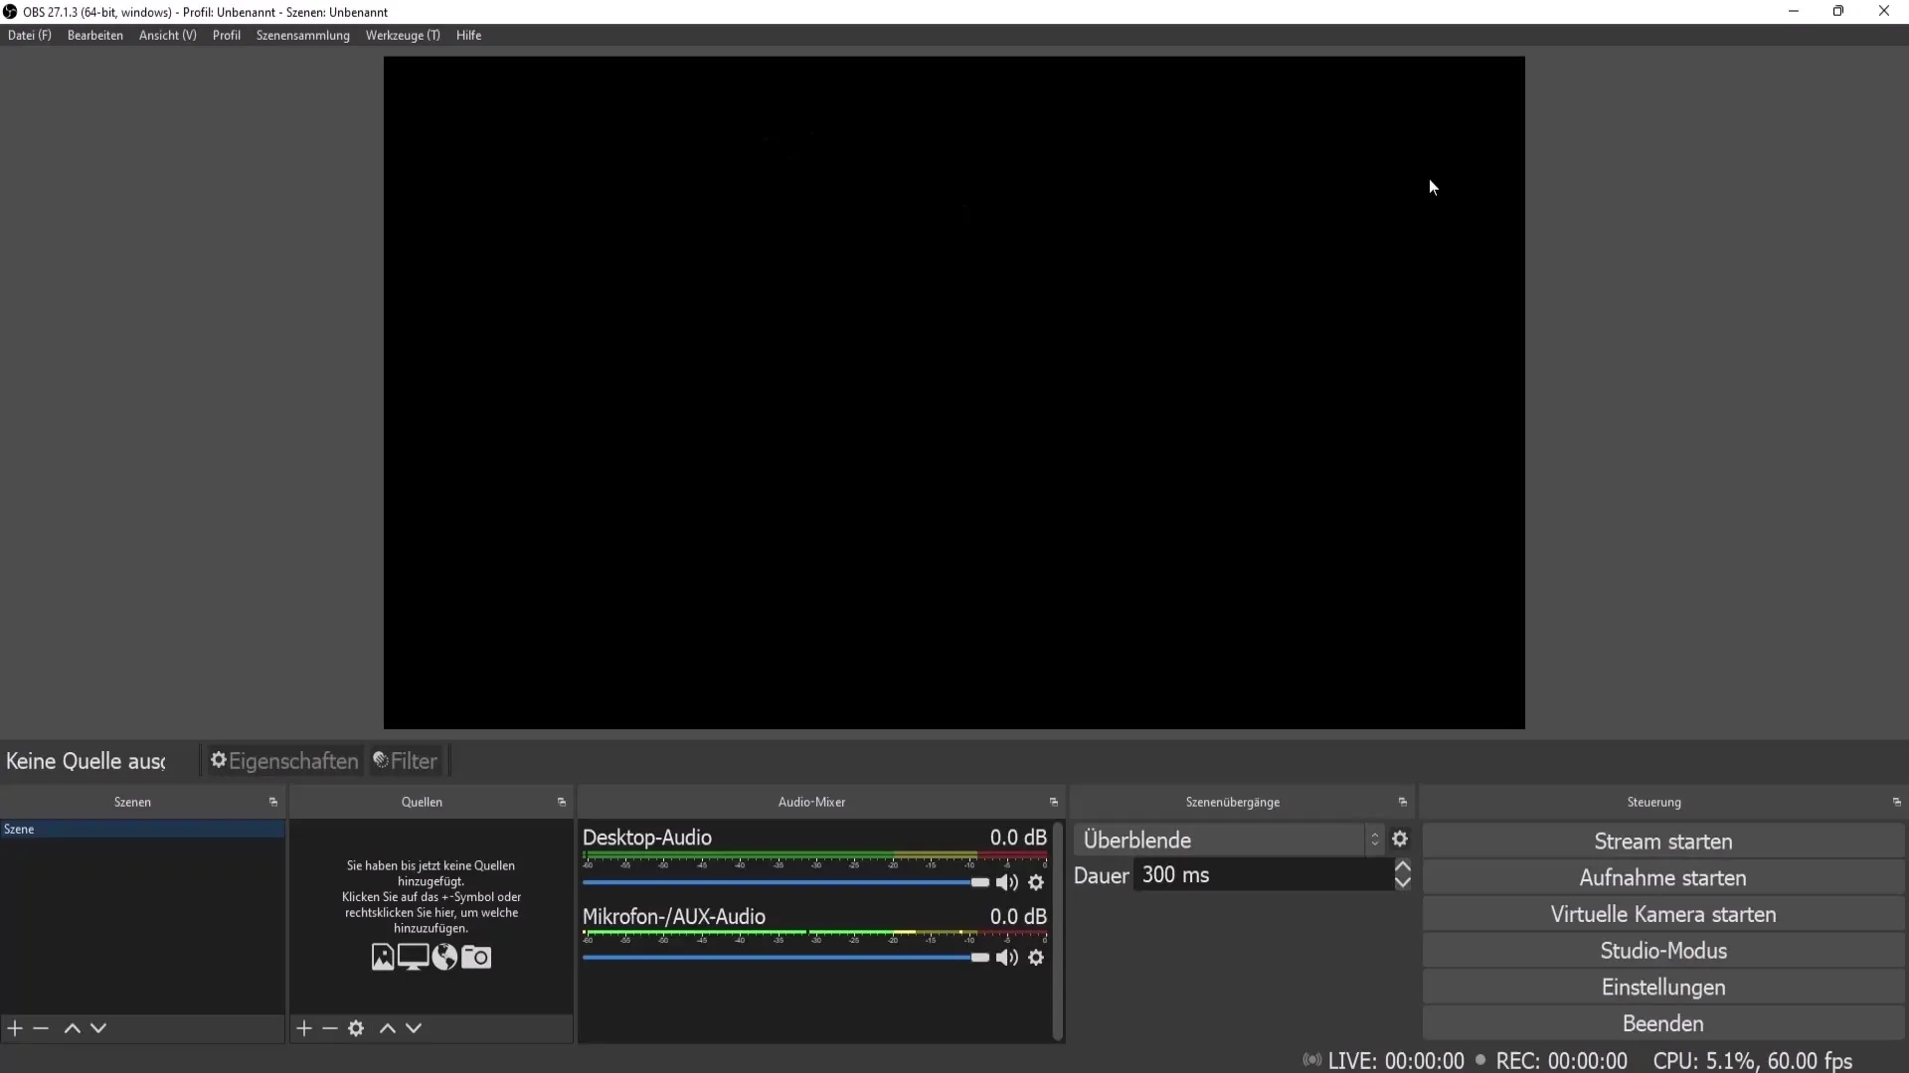Open the Bearbeiten menu
The width and height of the screenshot is (1909, 1073).
click(x=95, y=35)
